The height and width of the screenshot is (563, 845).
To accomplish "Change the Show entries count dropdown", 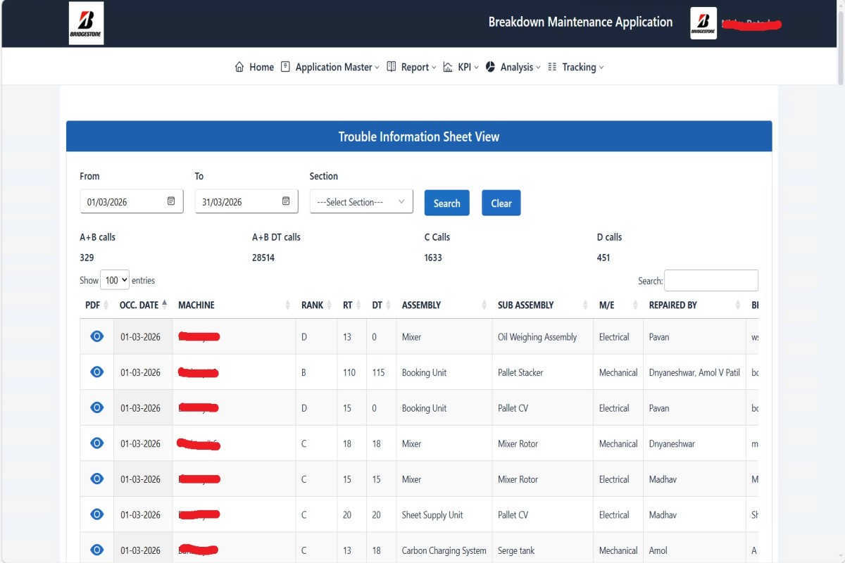I will pos(115,280).
